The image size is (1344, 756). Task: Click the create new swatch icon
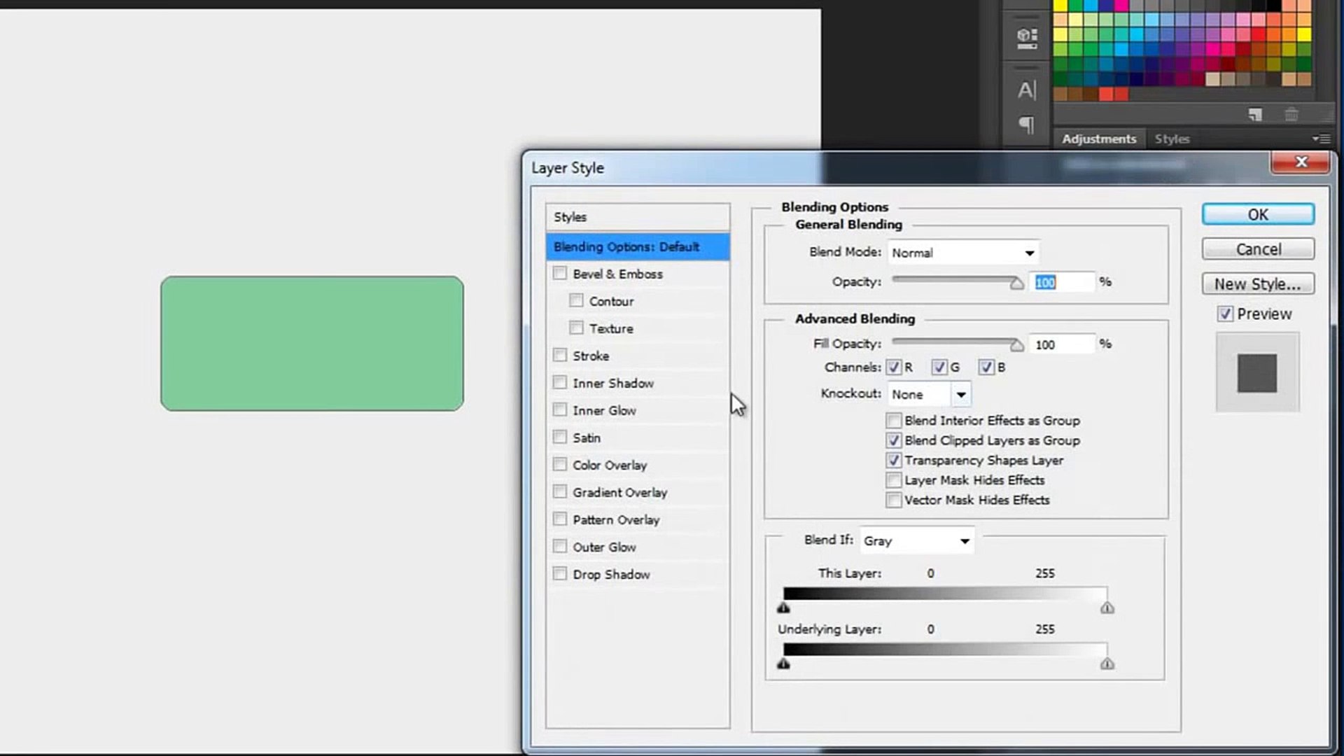[x=1255, y=114]
